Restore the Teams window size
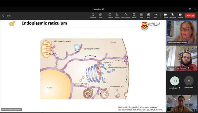198x113 pixels. tap(190, 9)
